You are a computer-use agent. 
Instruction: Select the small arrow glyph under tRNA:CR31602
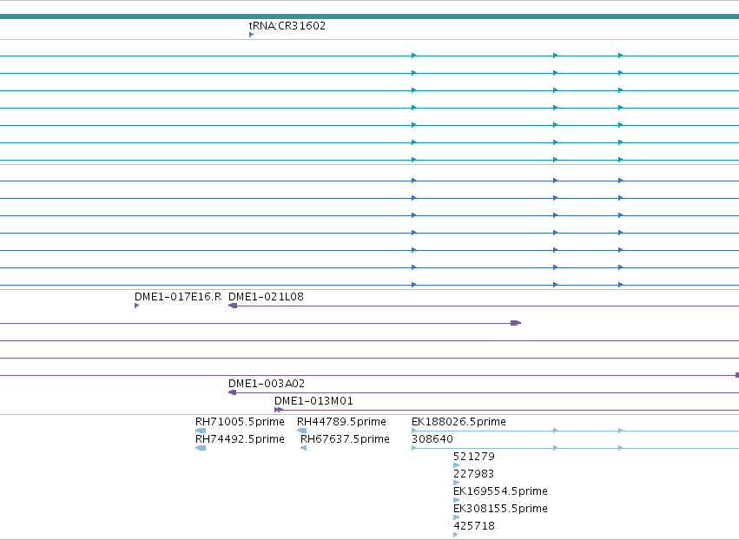251,35
